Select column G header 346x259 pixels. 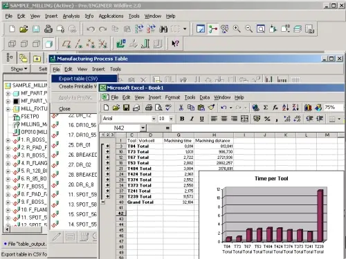tap(179, 135)
